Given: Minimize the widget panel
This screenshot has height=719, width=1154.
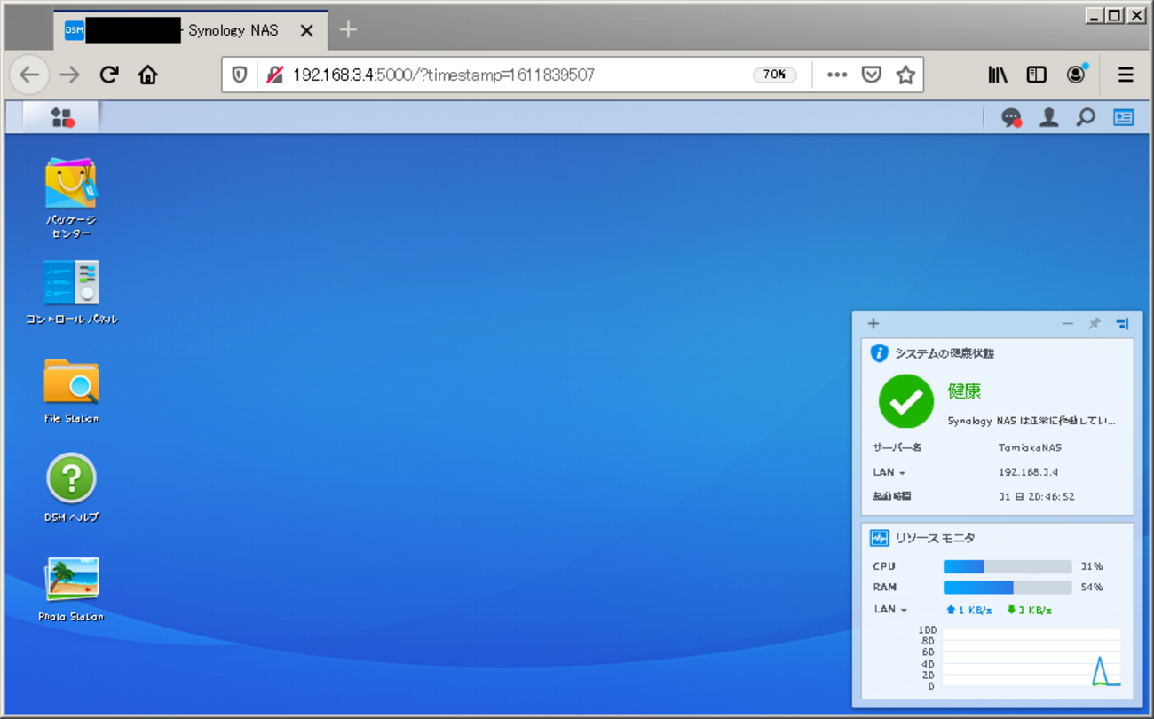Looking at the screenshot, I should pyautogui.click(x=1068, y=324).
